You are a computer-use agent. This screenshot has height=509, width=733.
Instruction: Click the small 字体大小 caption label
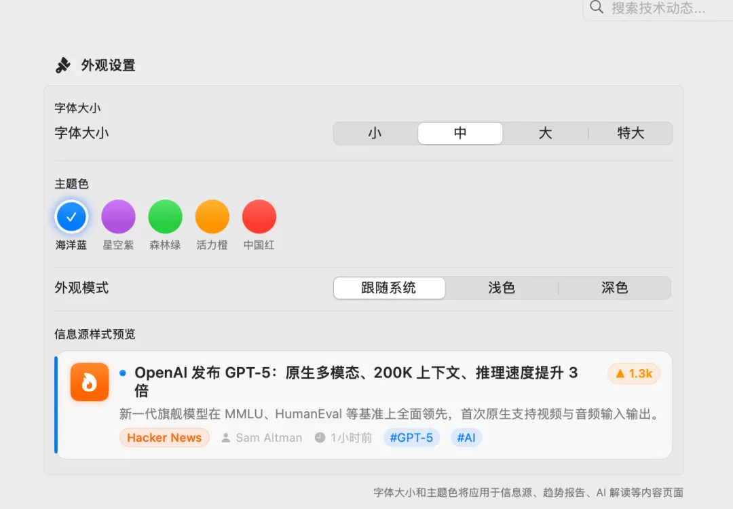(77, 108)
